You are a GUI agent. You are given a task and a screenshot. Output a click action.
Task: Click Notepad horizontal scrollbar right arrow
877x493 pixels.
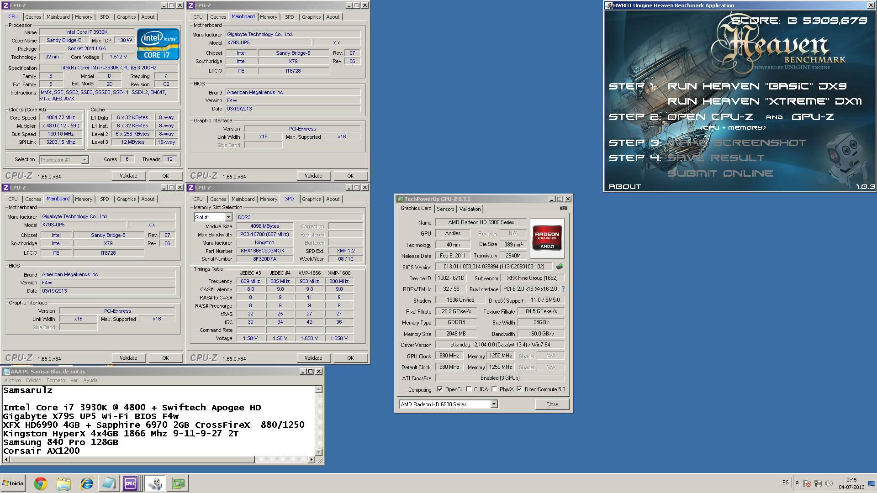click(x=312, y=460)
